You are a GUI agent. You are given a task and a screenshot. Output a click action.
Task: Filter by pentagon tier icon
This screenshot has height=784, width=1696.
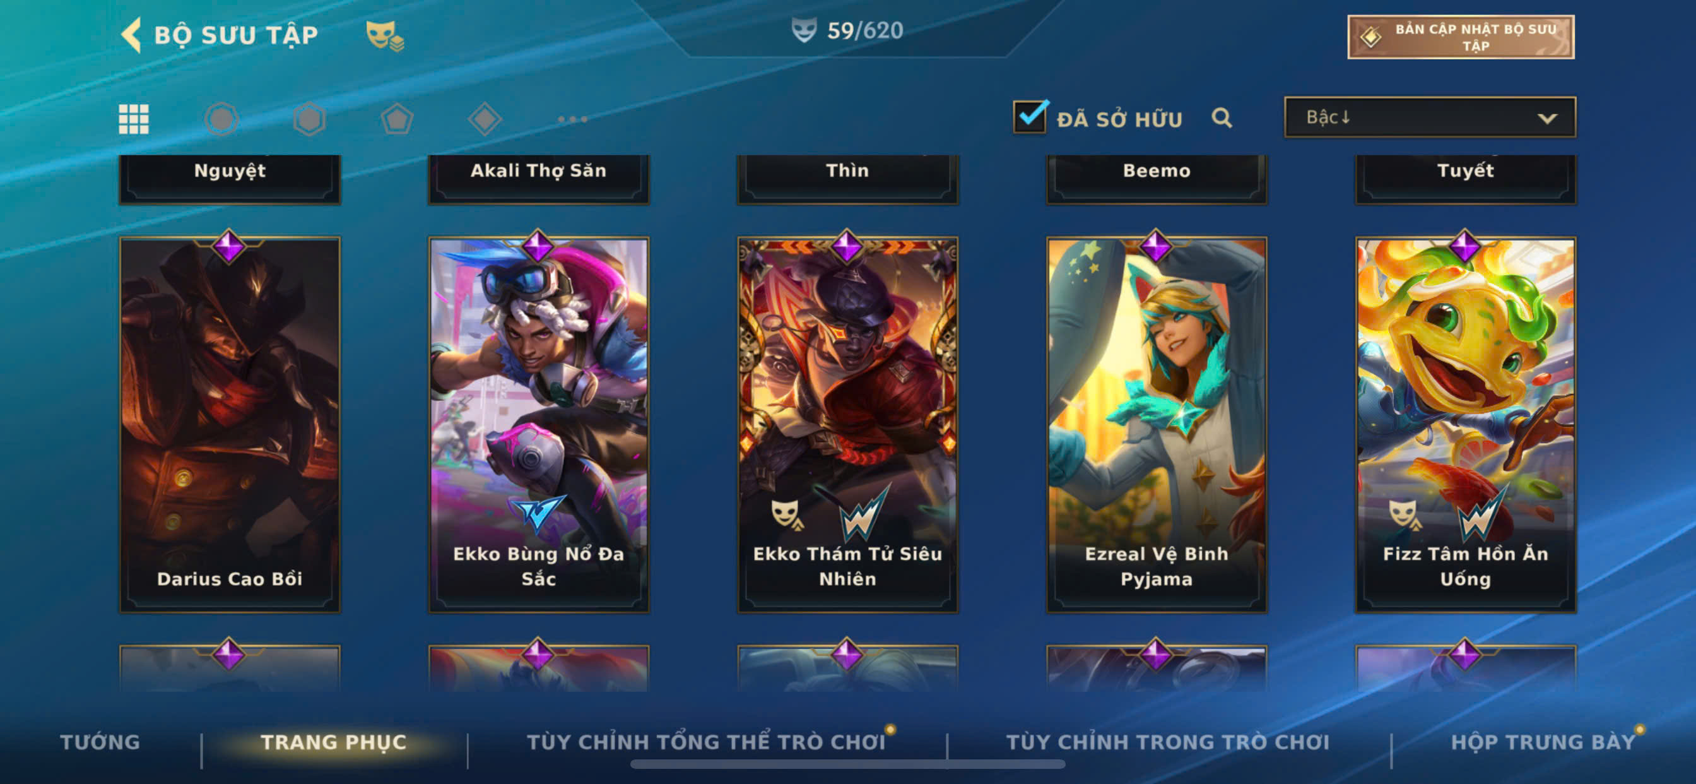pos(397,119)
